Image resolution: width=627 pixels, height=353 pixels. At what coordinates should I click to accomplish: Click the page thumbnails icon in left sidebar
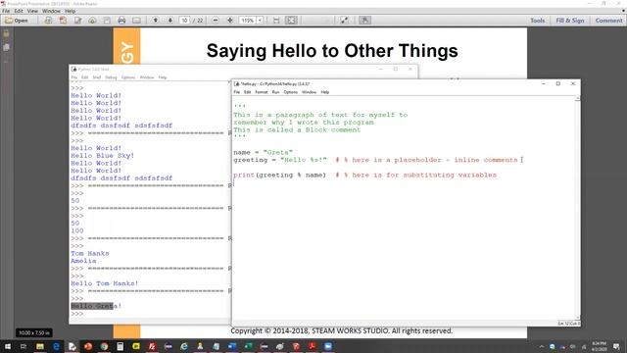[6, 48]
